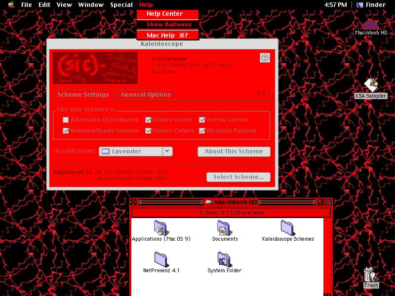Image resolution: width=395 pixels, height=296 pixels.
Task: Open the Finder application menu
Action: click(x=371, y=5)
